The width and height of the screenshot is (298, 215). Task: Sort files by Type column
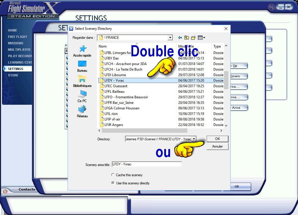217,46
